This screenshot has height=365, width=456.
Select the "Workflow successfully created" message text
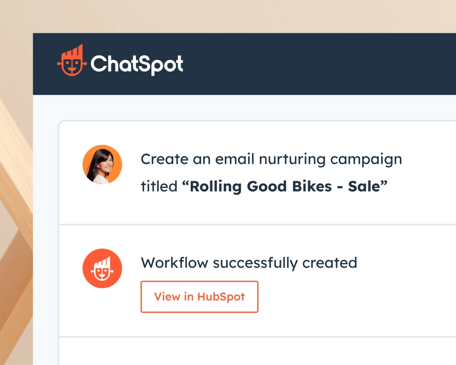(249, 263)
